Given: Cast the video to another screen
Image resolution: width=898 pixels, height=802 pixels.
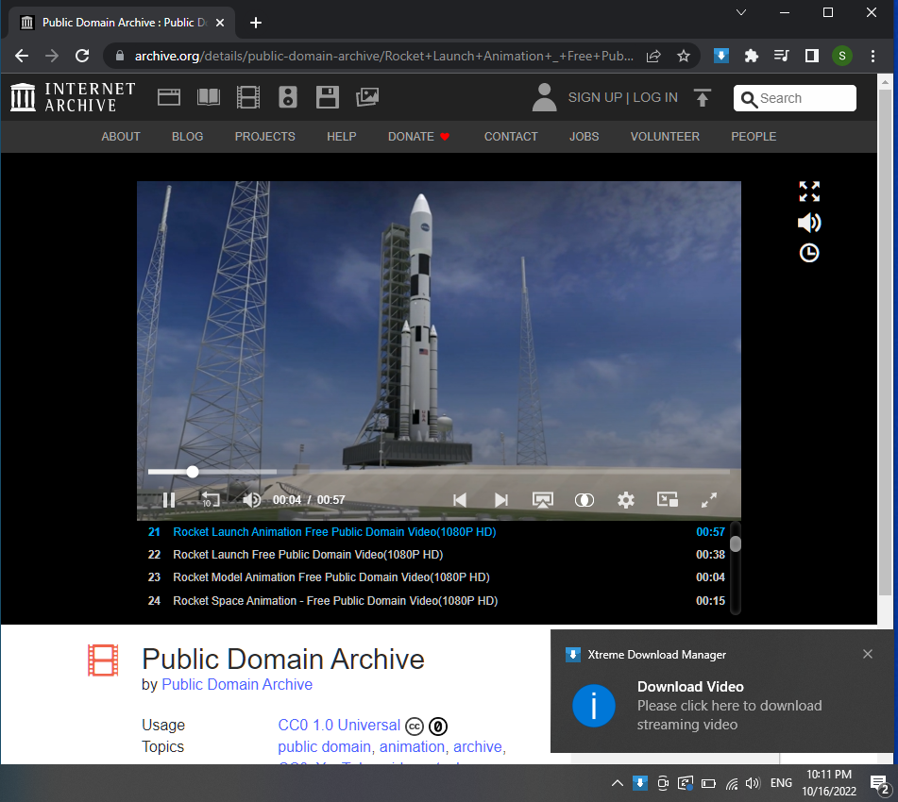Looking at the screenshot, I should point(543,500).
